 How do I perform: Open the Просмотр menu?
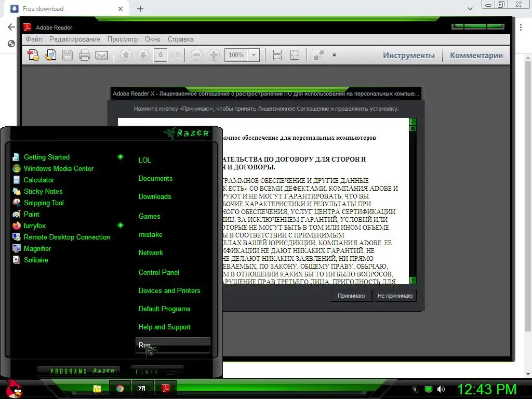[123, 39]
